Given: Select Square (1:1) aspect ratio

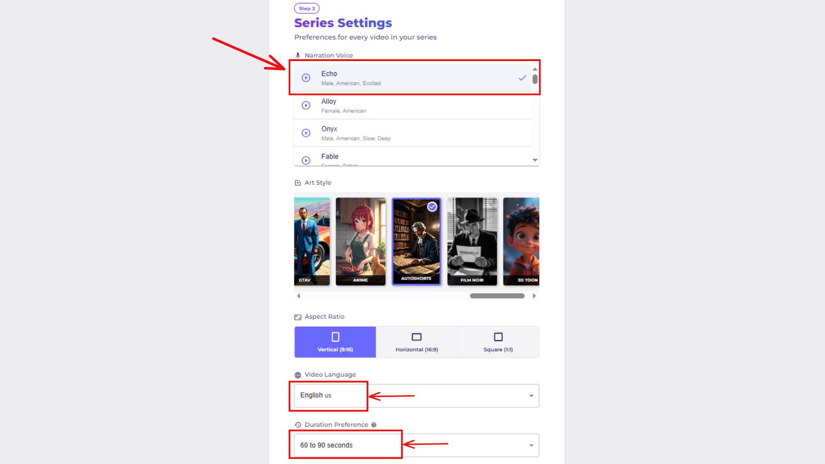Looking at the screenshot, I should 498,342.
